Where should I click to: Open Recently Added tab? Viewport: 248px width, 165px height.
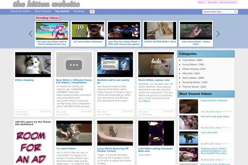21,12
